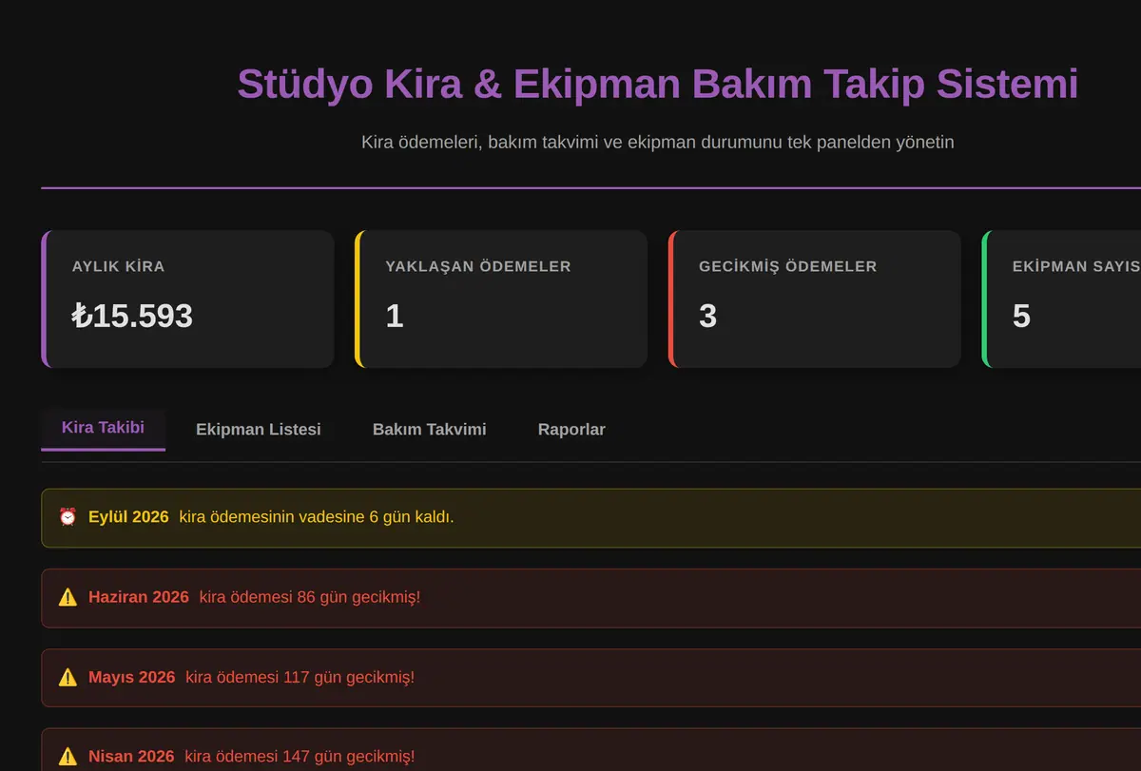Click the subtitle about tek panelden yönetin
This screenshot has height=771, width=1141.
[658, 142]
